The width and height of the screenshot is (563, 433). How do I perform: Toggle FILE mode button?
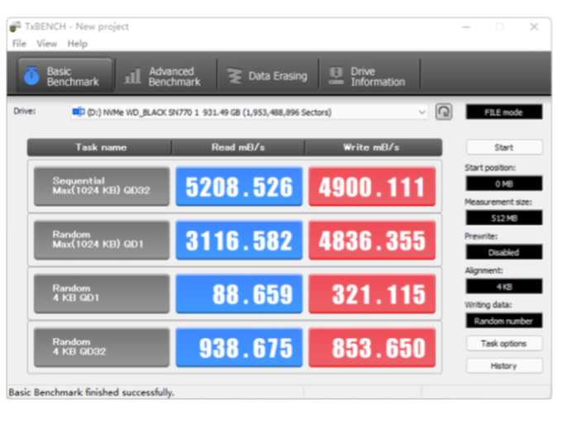click(x=504, y=112)
